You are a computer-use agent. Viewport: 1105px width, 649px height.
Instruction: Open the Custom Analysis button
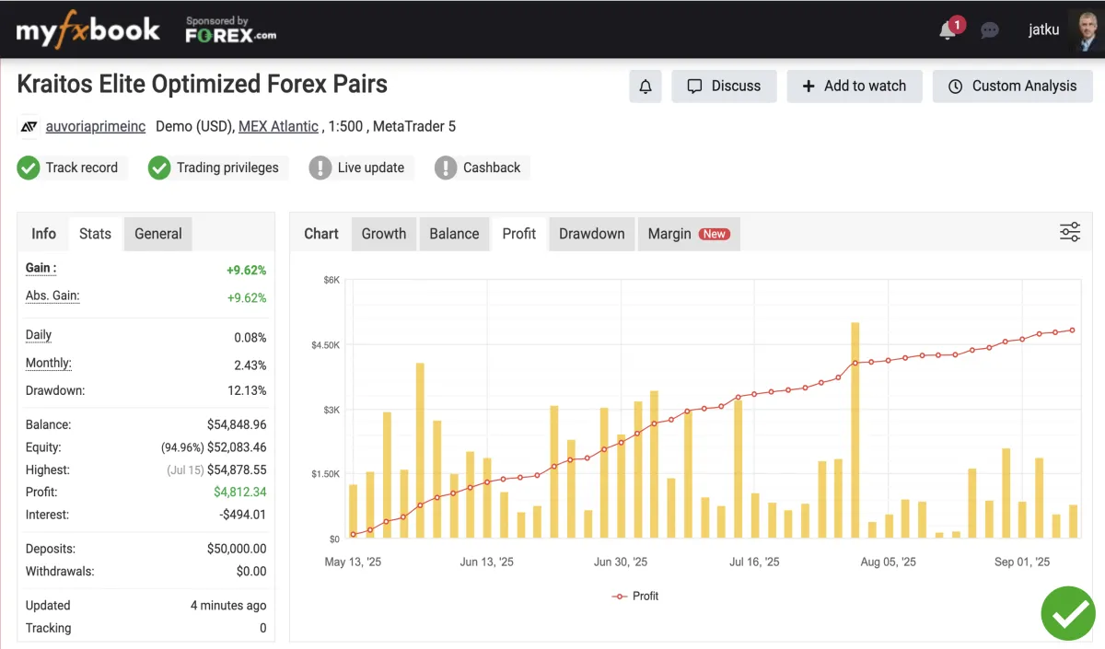coord(1012,87)
